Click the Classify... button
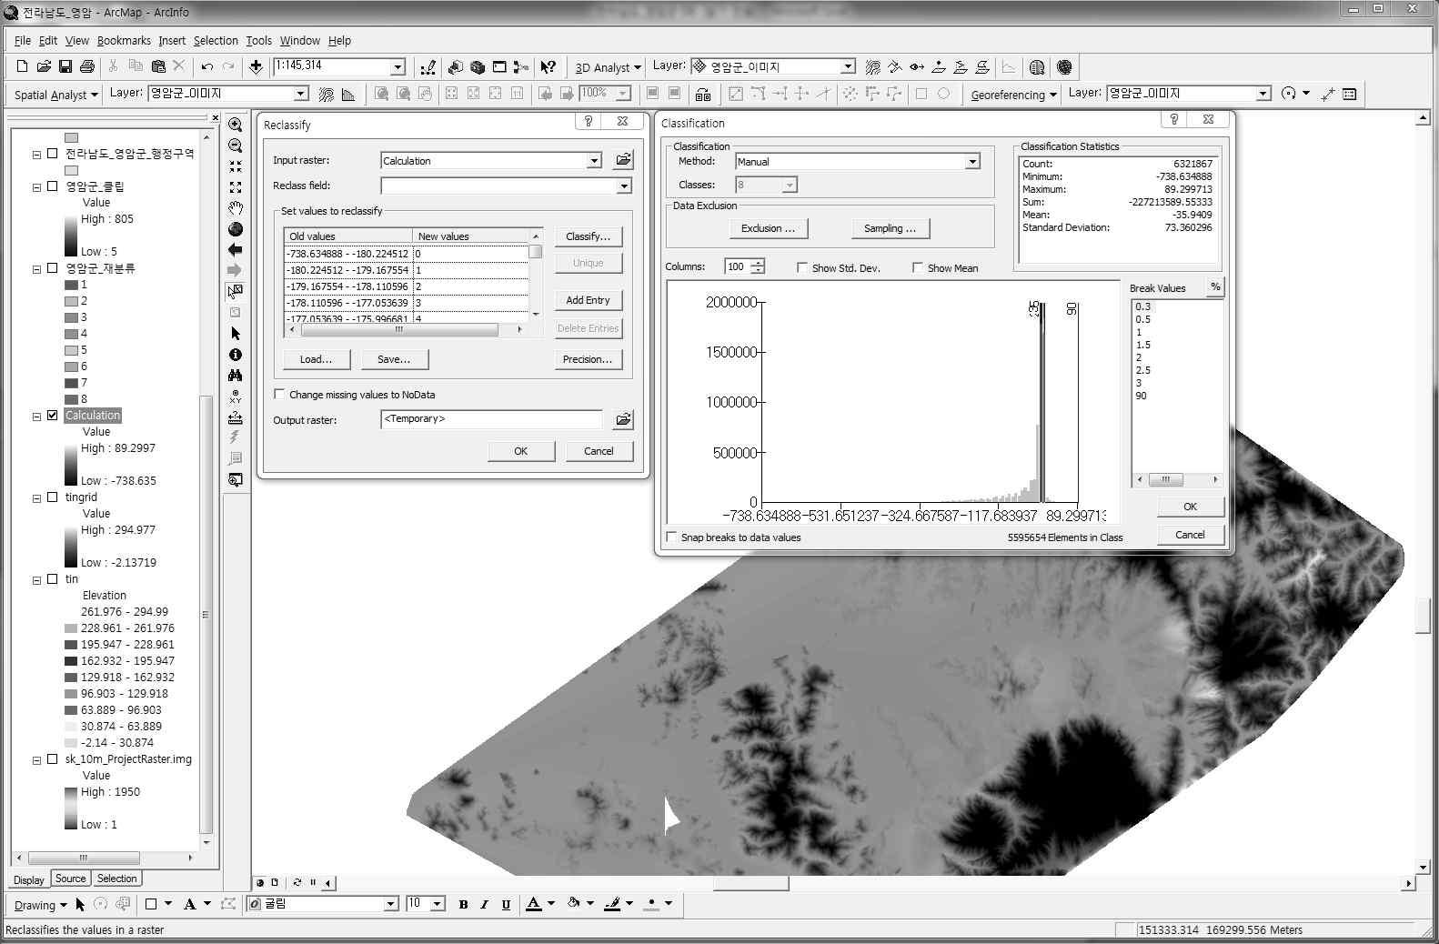The height and width of the screenshot is (944, 1439). [589, 236]
